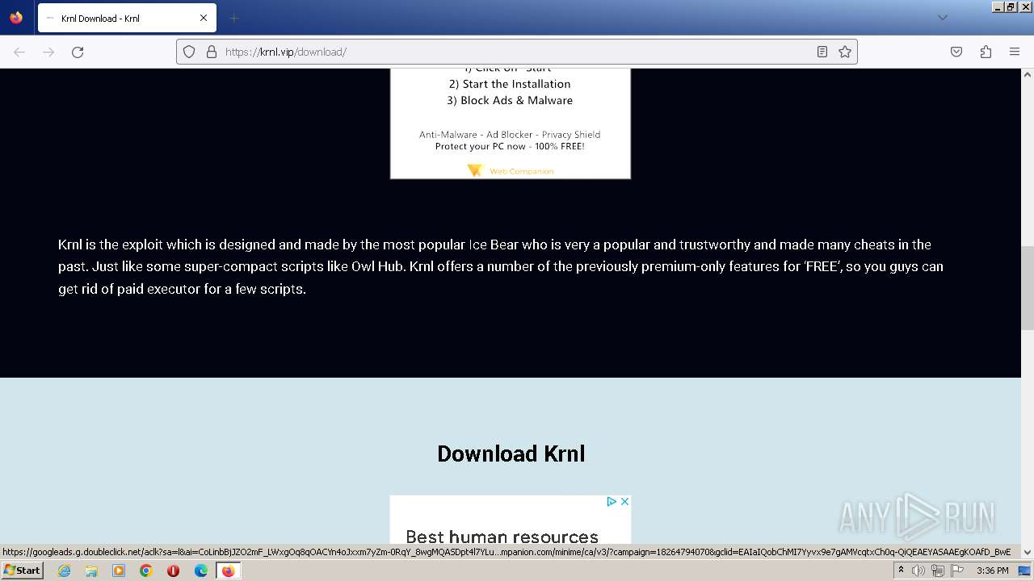
Task: Click Web Companion logo link in ad
Action: [511, 170]
